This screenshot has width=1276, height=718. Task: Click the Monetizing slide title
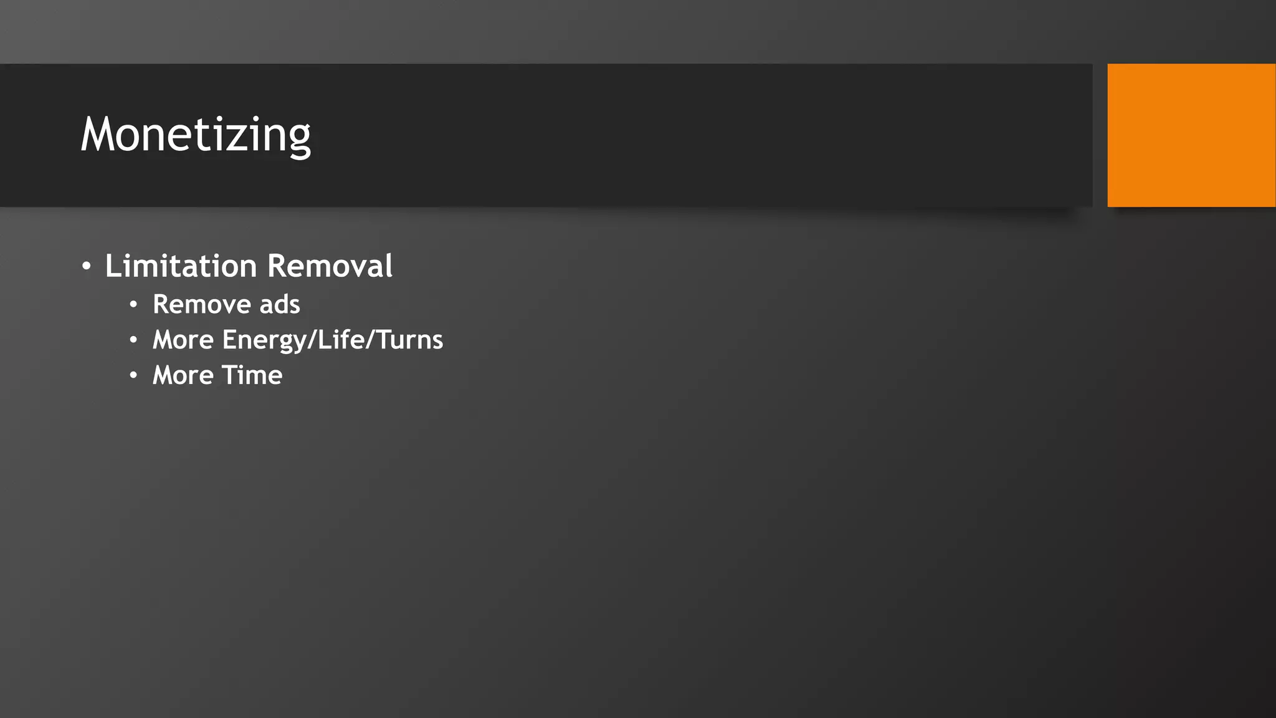click(196, 135)
